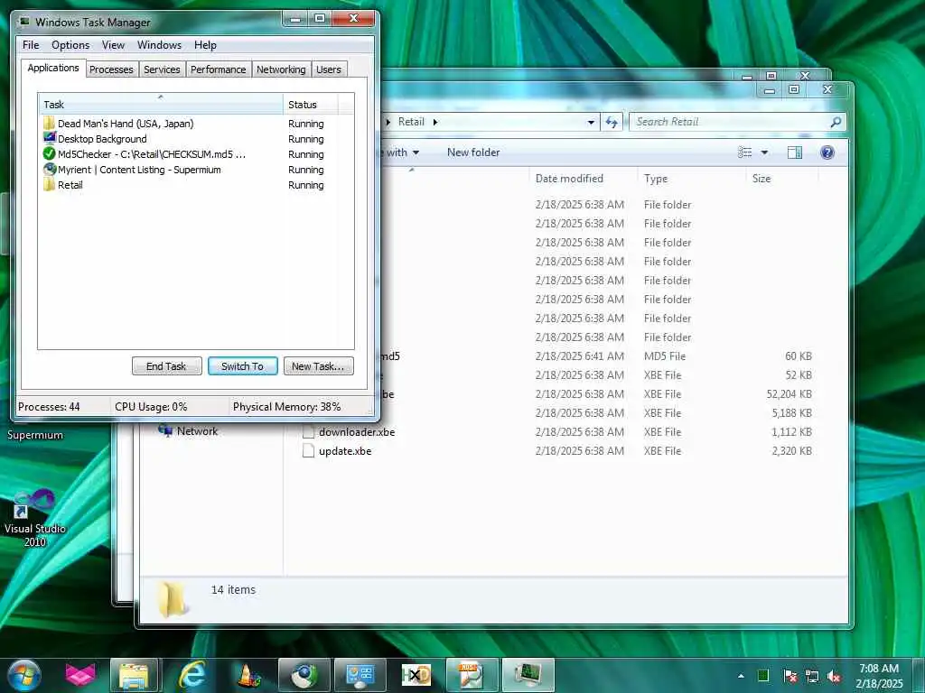
Task: Open the document viewer taskbar button
Action: pos(472,675)
